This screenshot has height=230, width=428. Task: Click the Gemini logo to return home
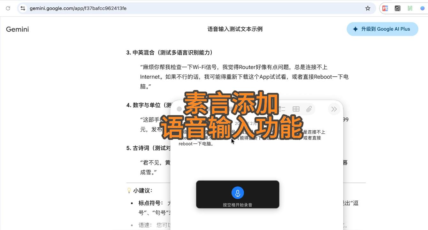[17, 29]
